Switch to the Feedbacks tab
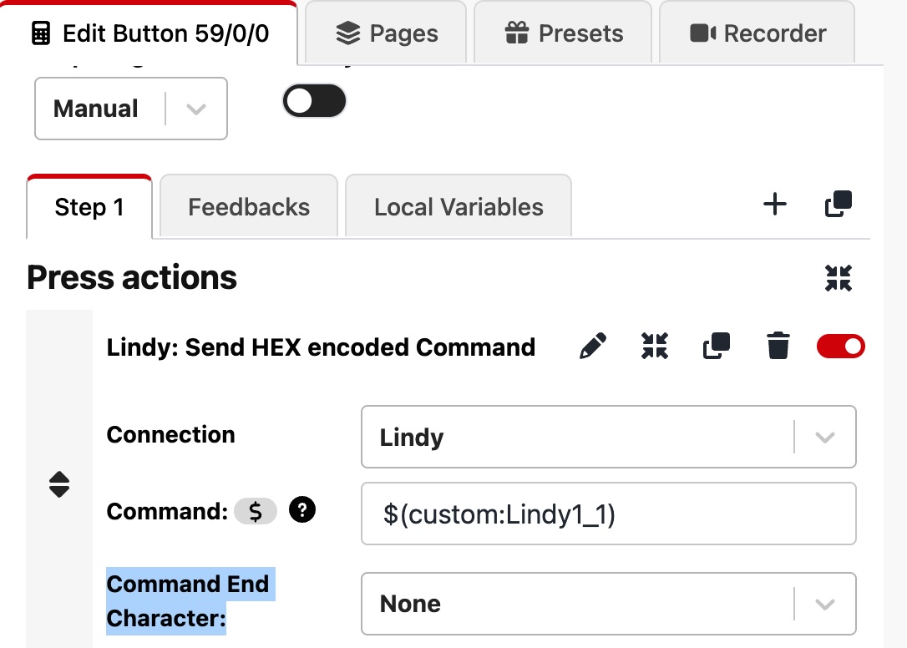Viewport: 907px width, 648px height. (x=249, y=207)
